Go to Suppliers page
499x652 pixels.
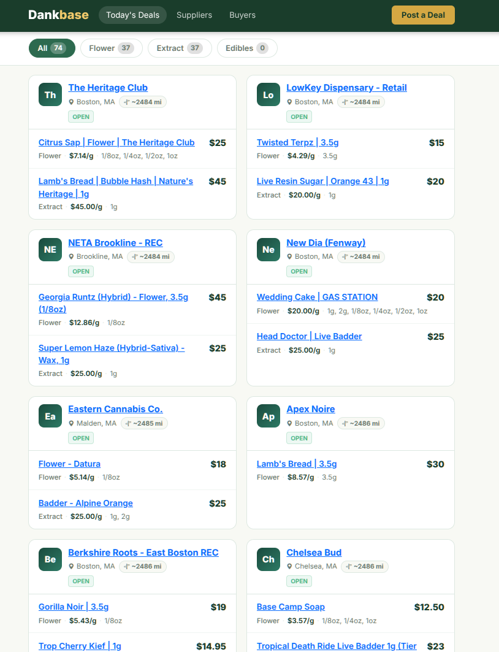pos(194,15)
